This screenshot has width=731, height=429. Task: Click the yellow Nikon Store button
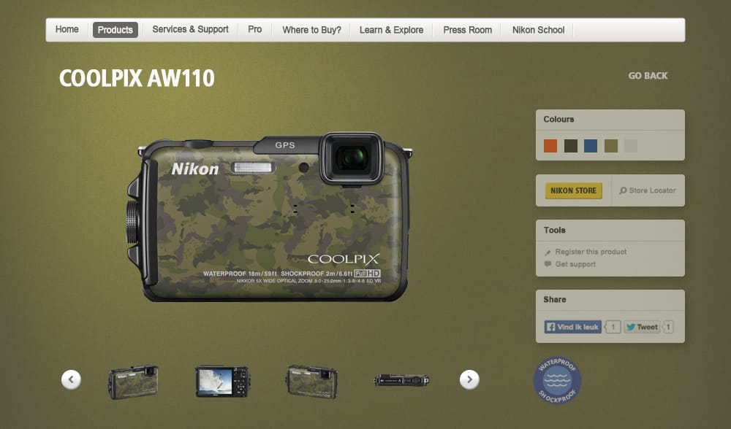(574, 190)
